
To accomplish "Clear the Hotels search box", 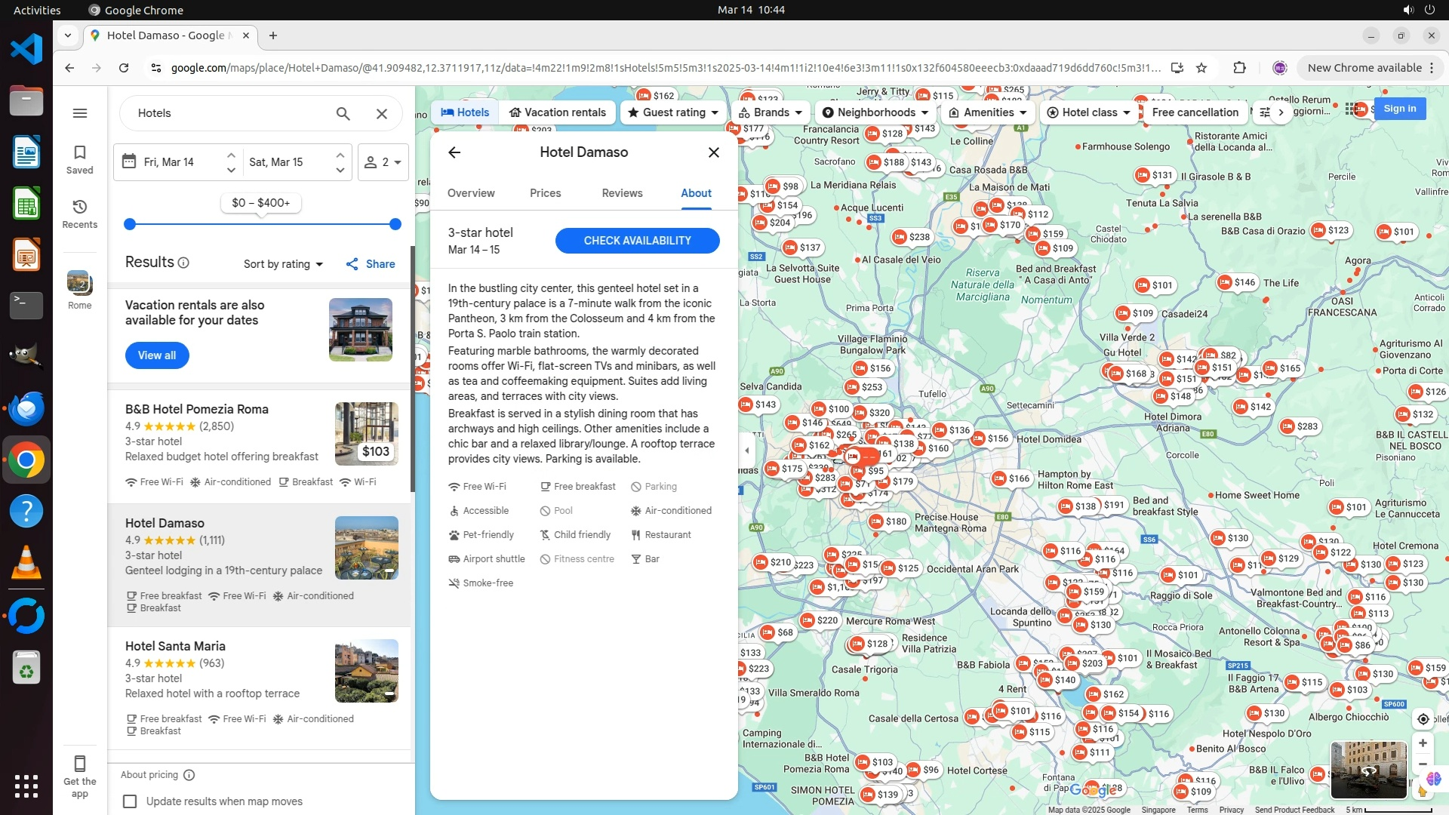I will click(382, 113).
